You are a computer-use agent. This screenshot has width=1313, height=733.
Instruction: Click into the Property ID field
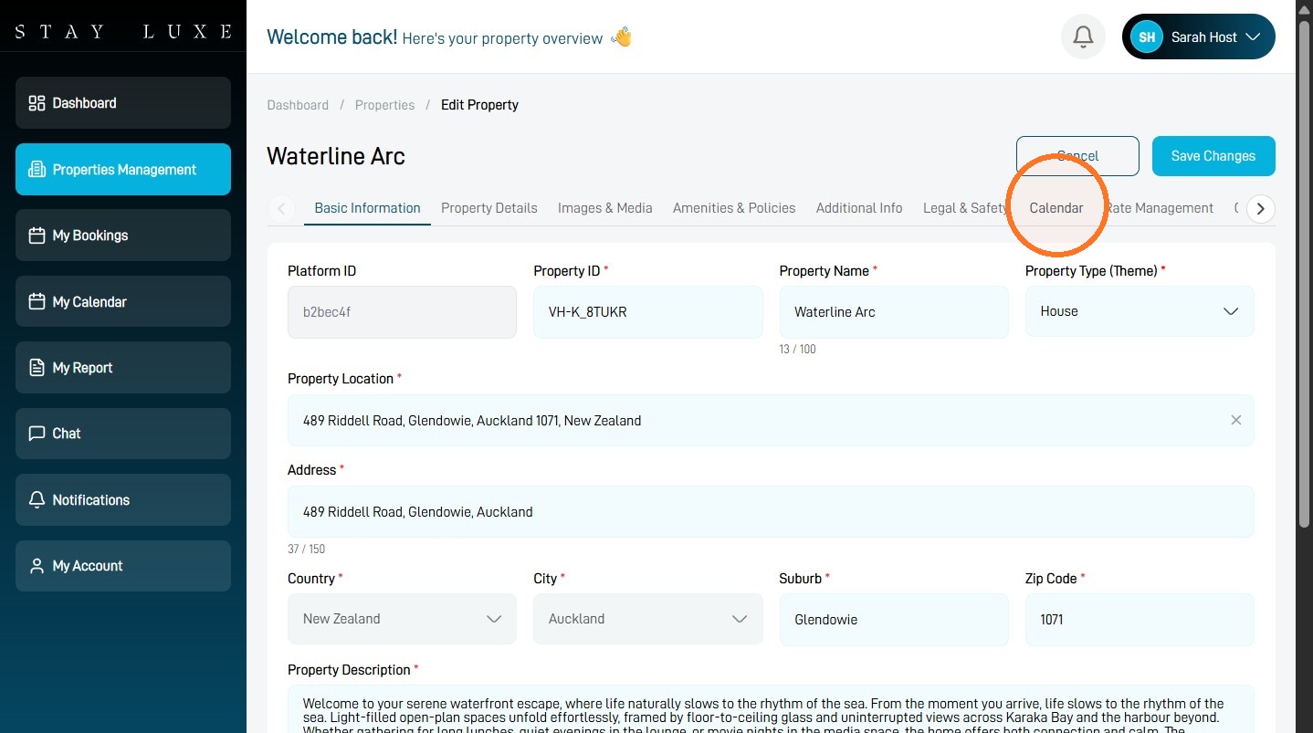click(x=648, y=312)
